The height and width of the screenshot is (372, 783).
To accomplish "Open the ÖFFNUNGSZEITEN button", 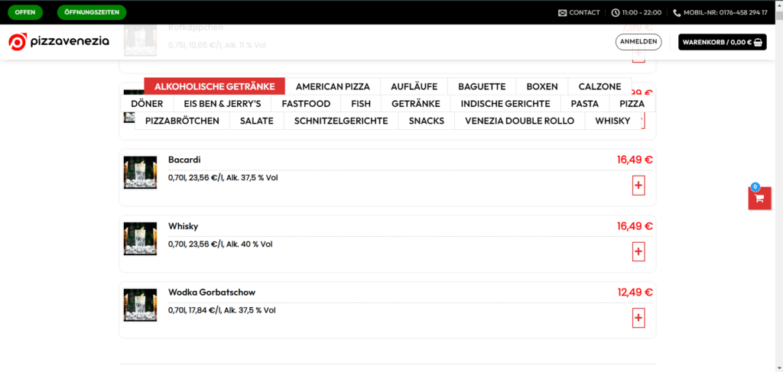I will pos(92,12).
